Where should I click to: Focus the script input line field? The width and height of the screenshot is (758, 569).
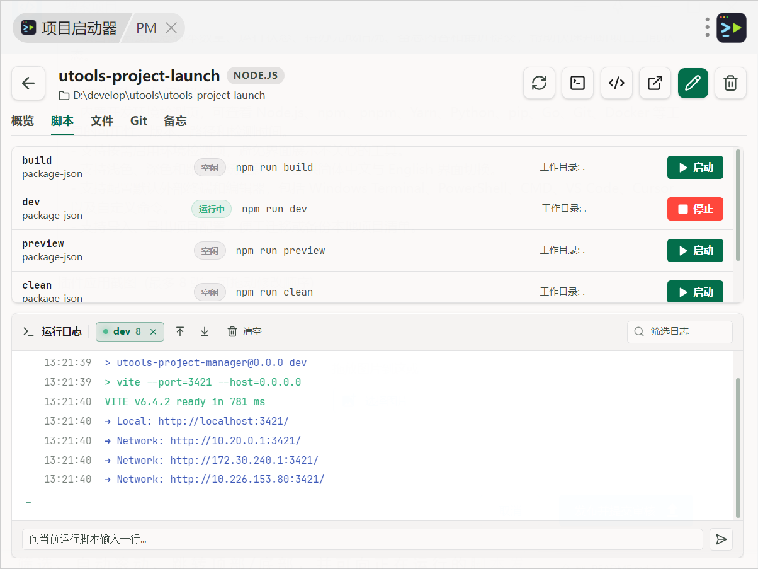[x=363, y=539]
